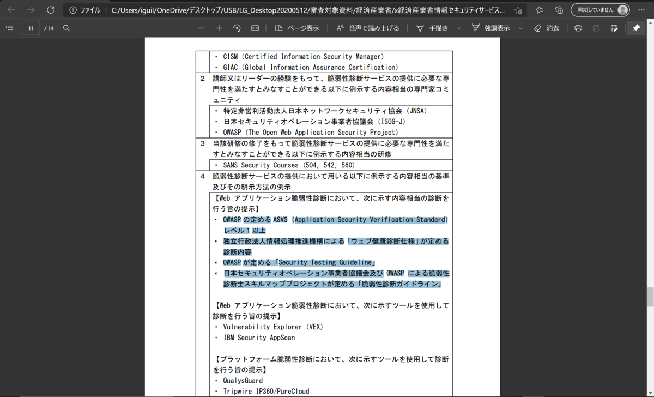The height and width of the screenshot is (397, 654).
Task: Zoom in with the plus icon
Action: [x=219, y=28]
